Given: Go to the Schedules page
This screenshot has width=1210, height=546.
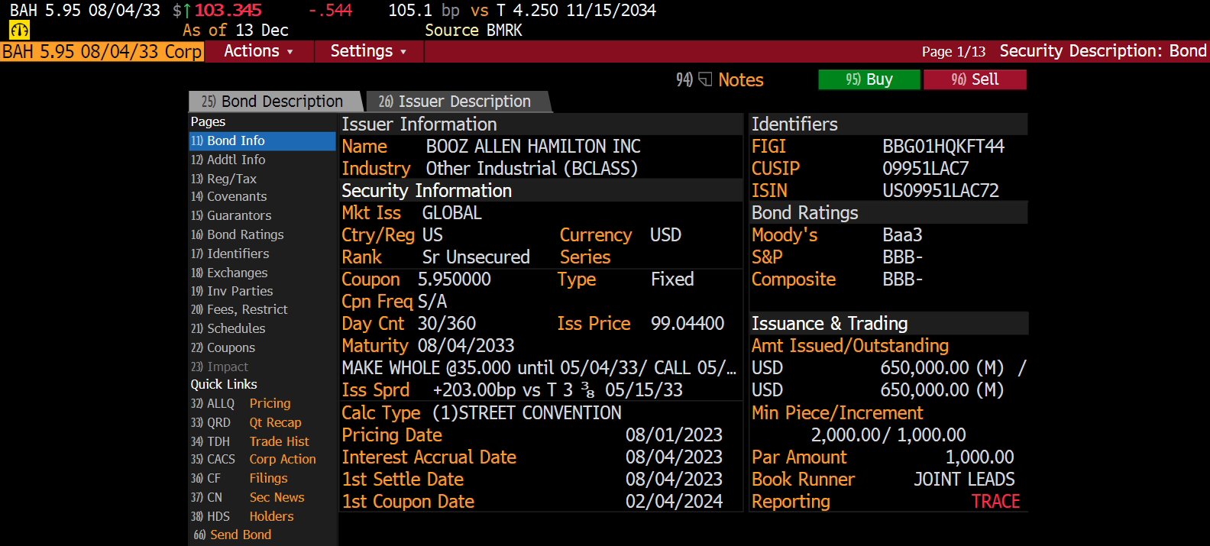Looking at the screenshot, I should (x=262, y=328).
